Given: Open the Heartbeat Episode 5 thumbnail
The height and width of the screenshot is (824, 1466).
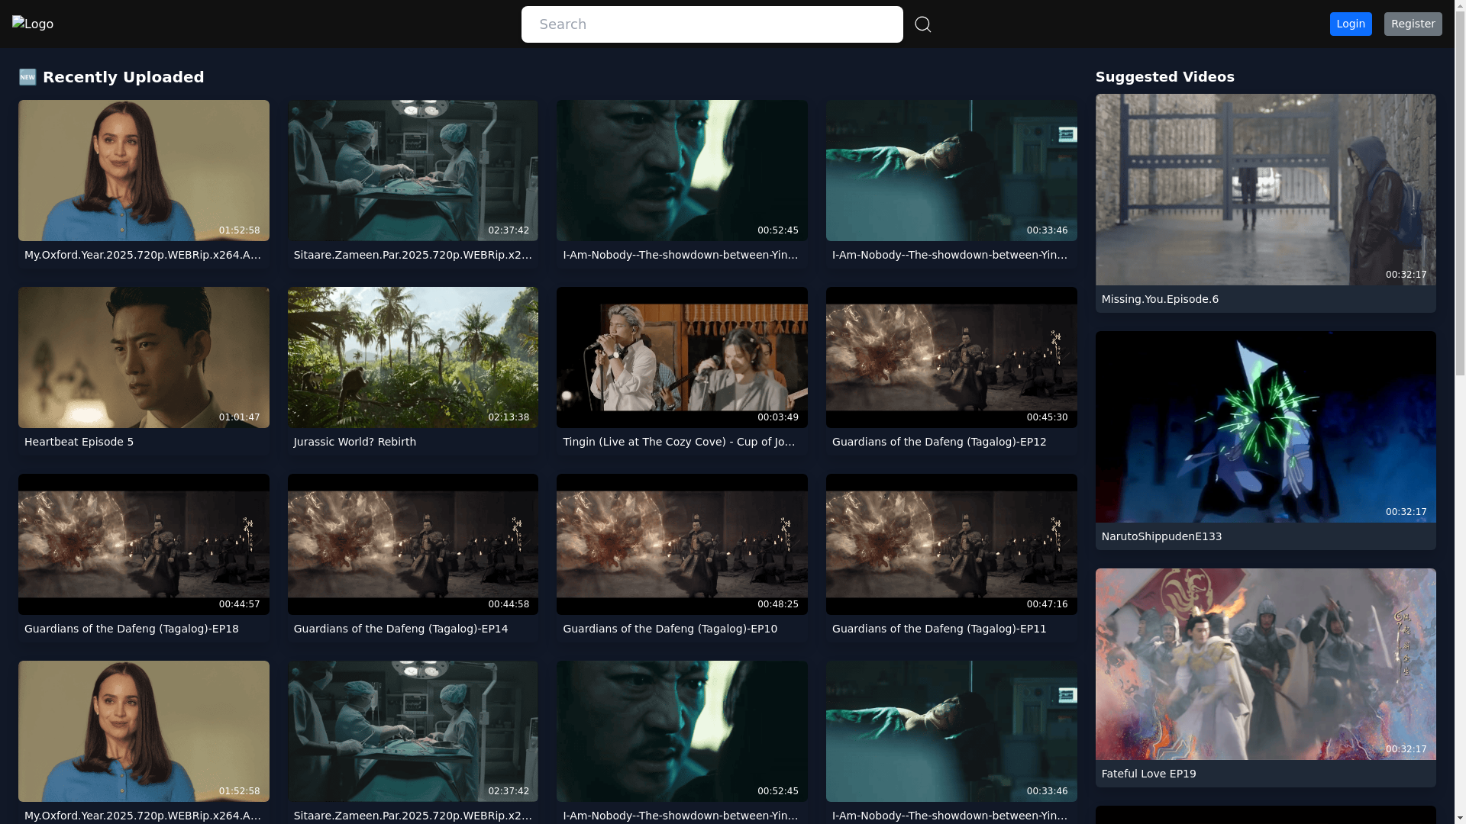Looking at the screenshot, I should point(144,357).
